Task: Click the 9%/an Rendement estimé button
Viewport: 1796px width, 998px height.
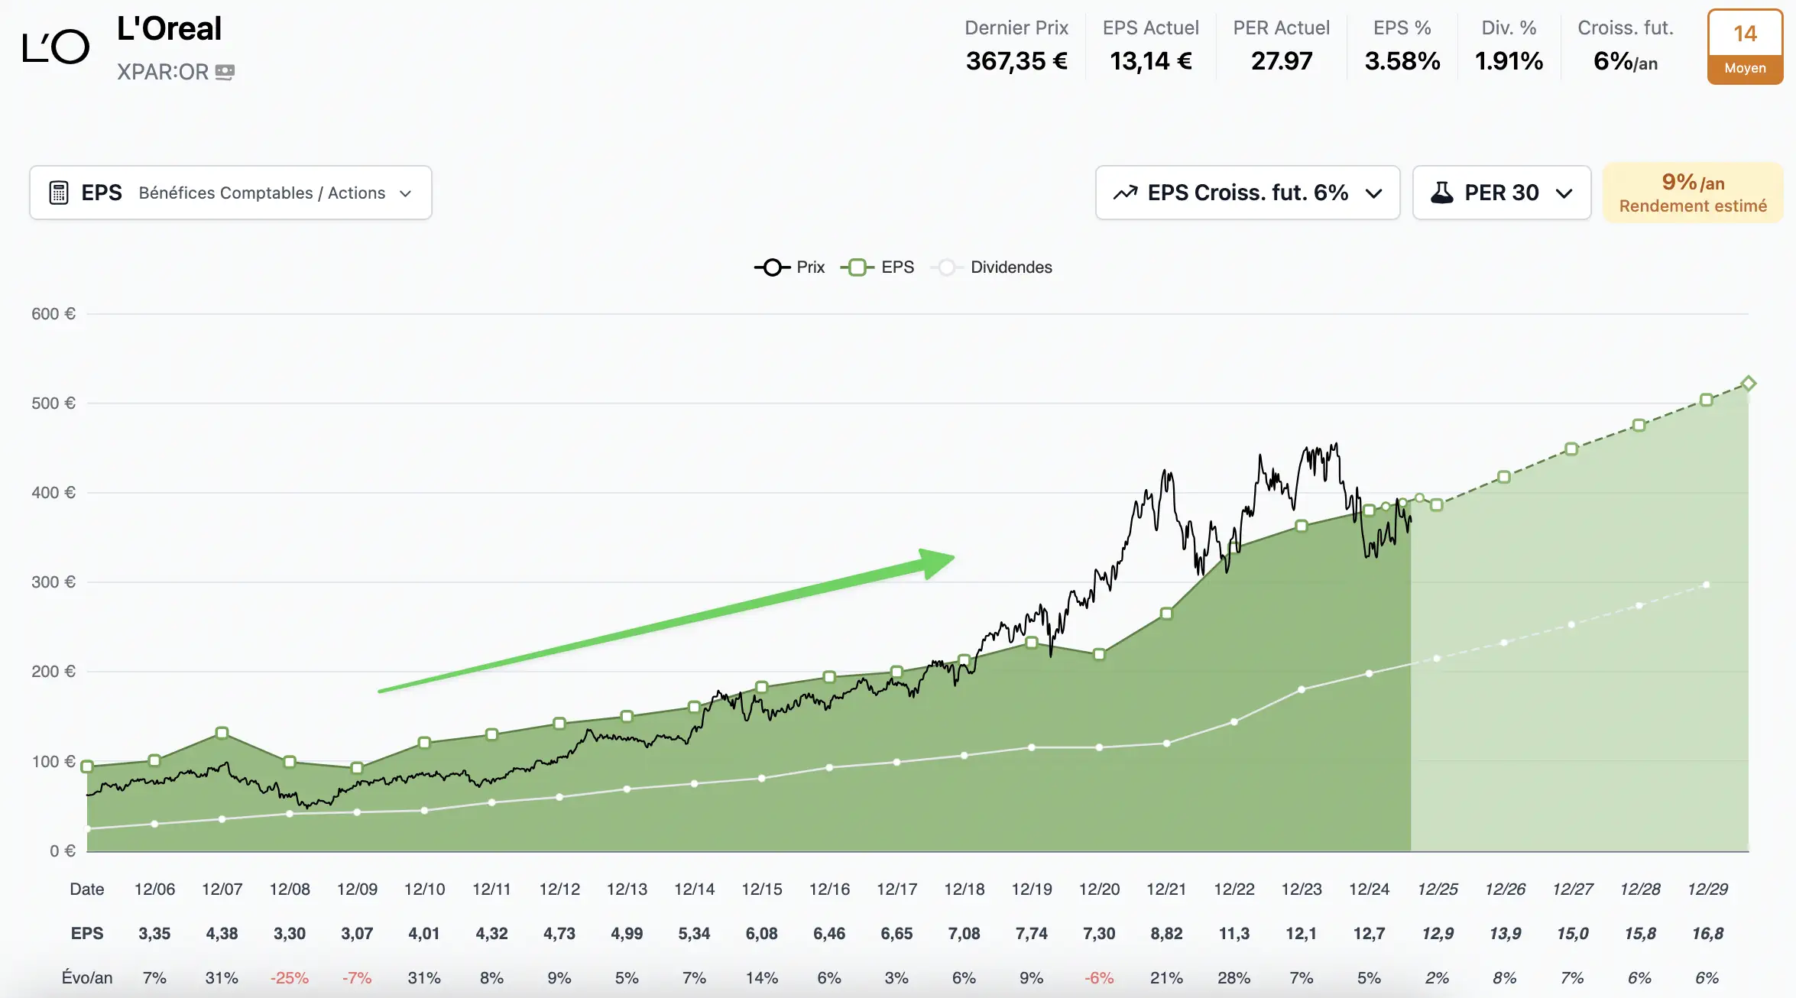Action: [x=1693, y=193]
